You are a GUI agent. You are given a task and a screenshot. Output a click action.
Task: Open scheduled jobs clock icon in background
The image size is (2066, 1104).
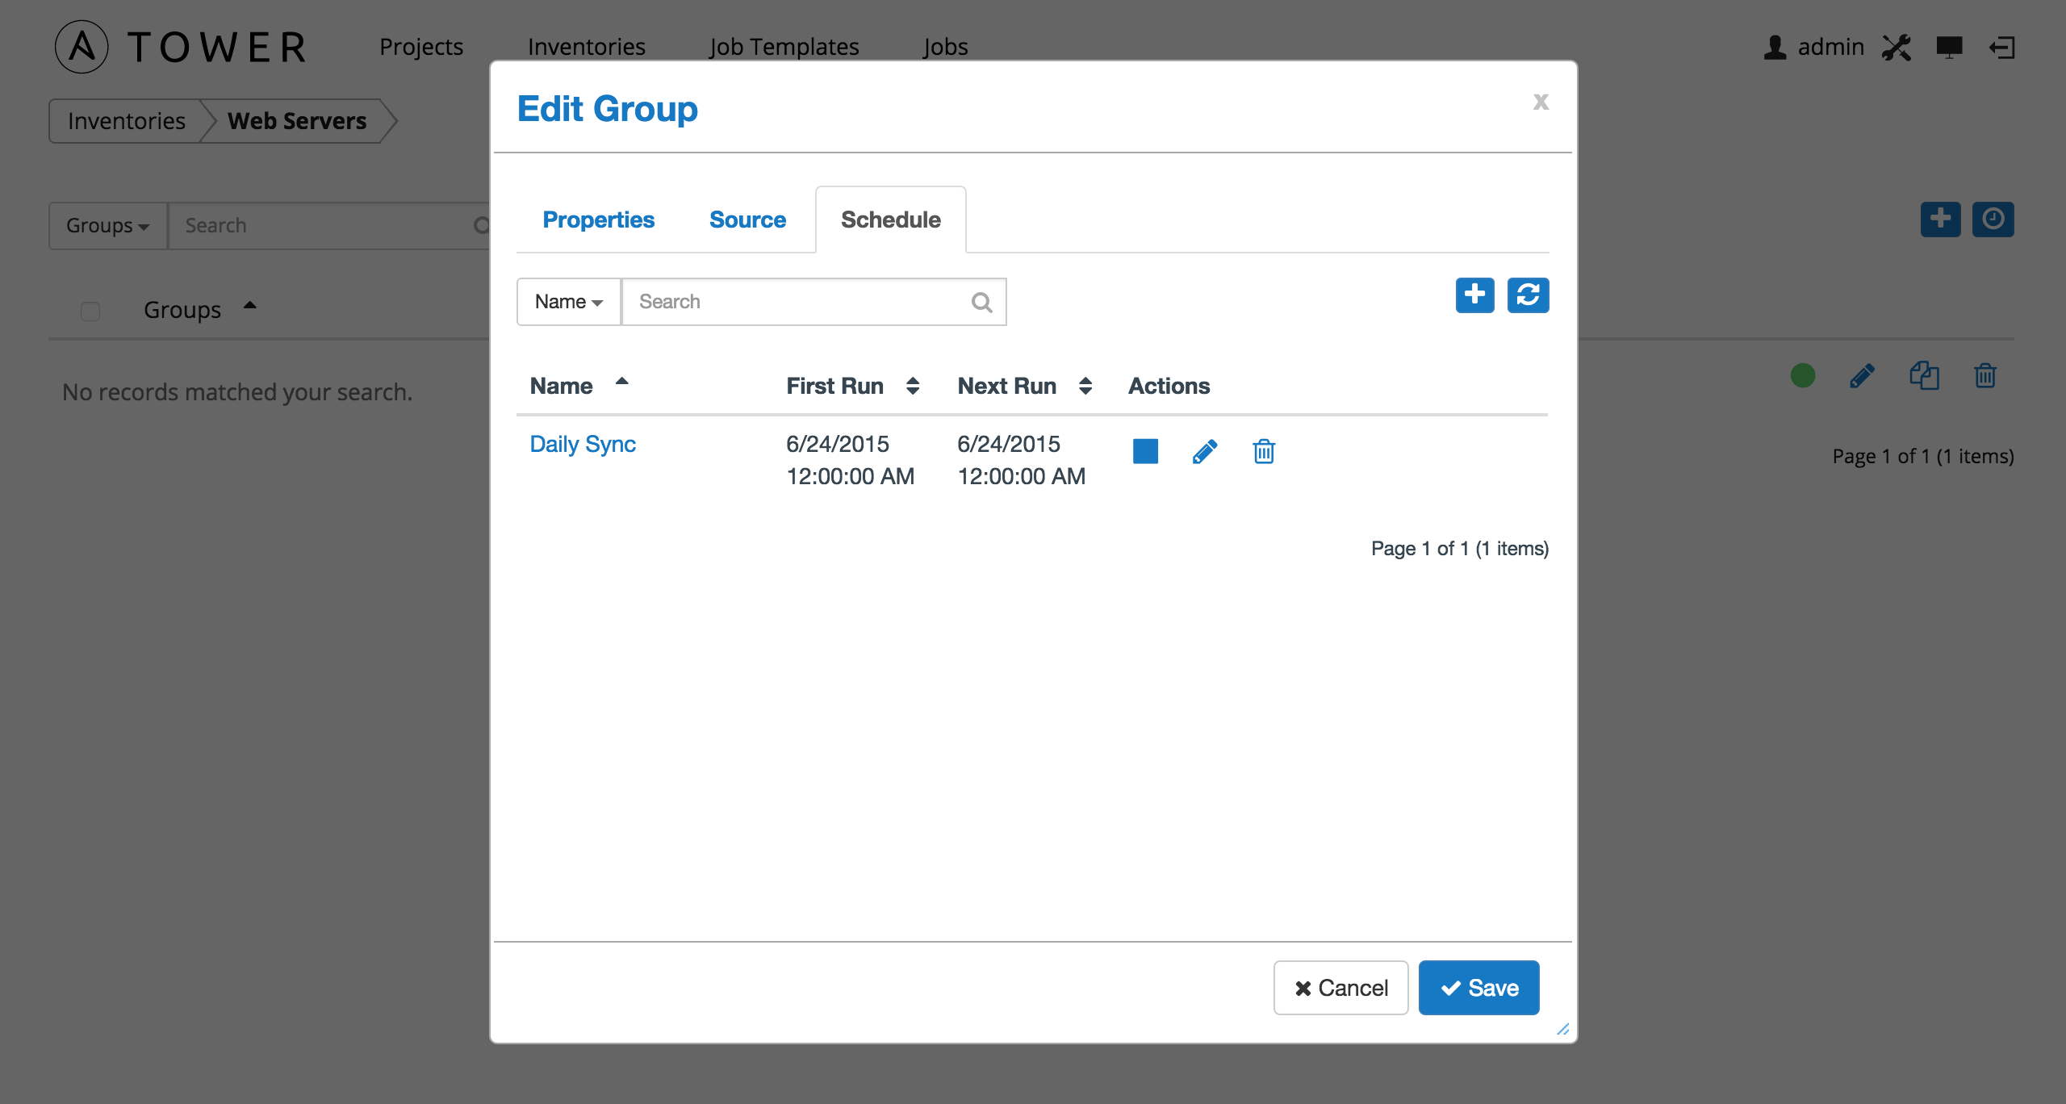click(1993, 219)
